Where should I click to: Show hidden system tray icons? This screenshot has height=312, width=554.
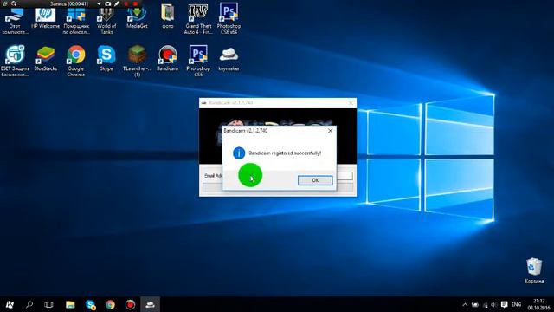[465, 304]
